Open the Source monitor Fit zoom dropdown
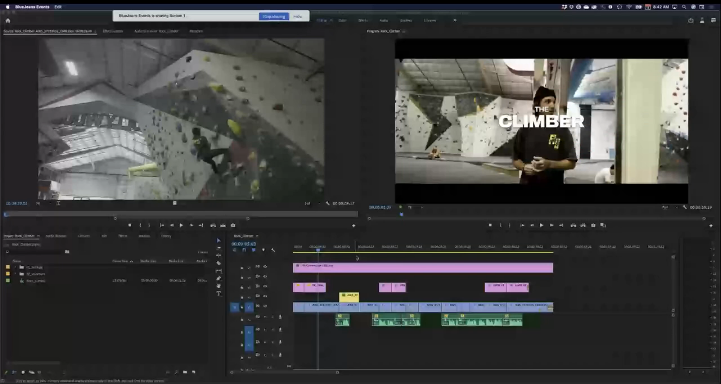The image size is (721, 384). (40, 203)
